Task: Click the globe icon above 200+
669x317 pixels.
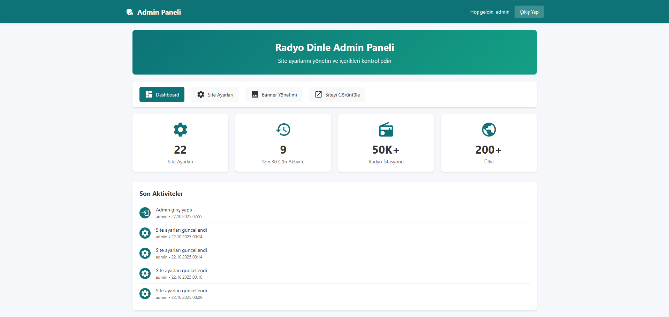Action: (489, 130)
